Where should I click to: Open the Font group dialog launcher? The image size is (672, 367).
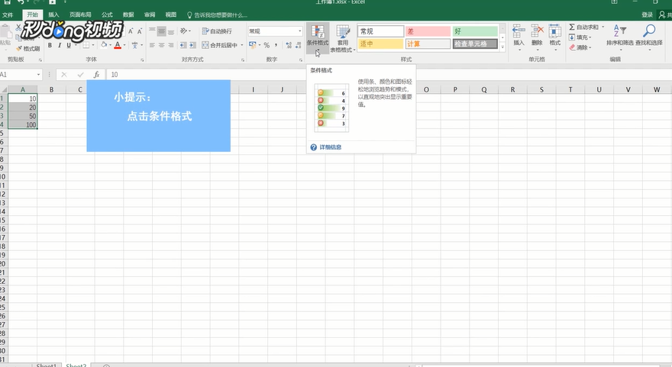[142, 60]
